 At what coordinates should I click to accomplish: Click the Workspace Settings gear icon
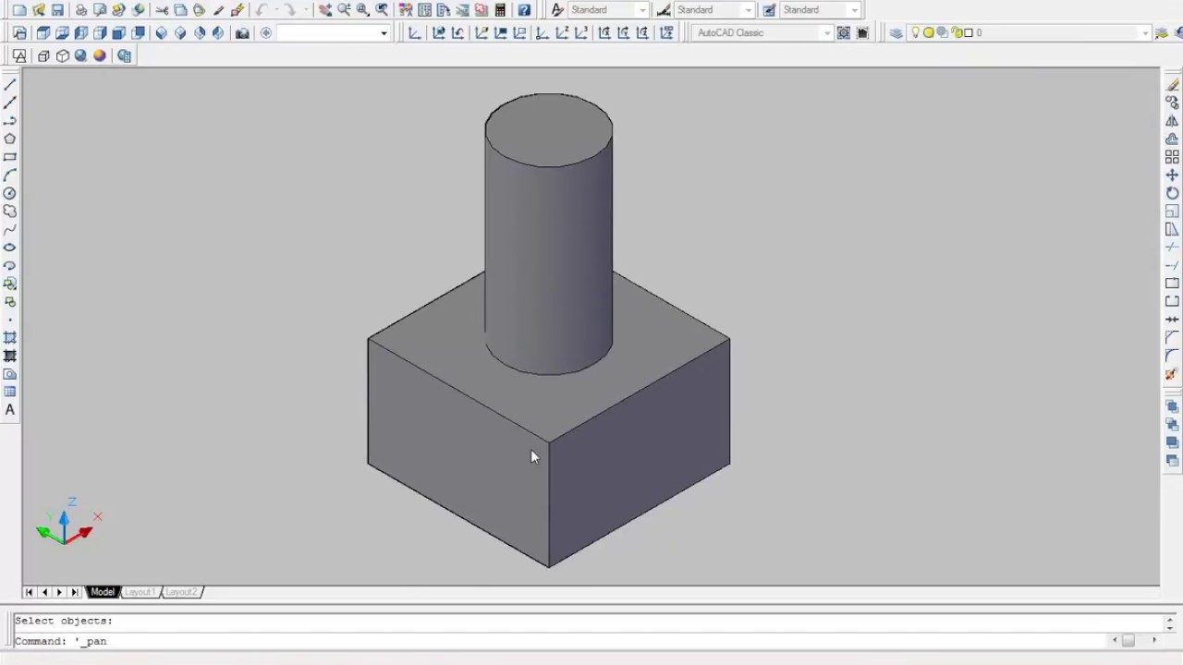(x=844, y=33)
